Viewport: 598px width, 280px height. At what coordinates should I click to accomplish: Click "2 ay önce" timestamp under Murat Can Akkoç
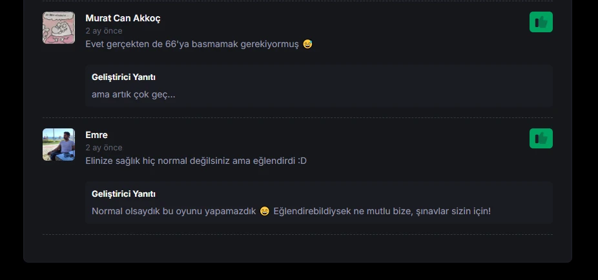click(x=104, y=31)
